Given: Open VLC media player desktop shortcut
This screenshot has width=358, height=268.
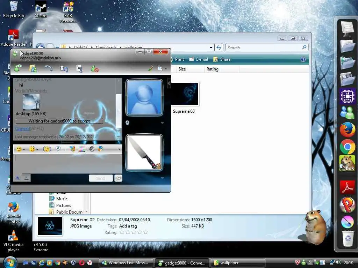Looking at the screenshot, I should pos(13,241).
